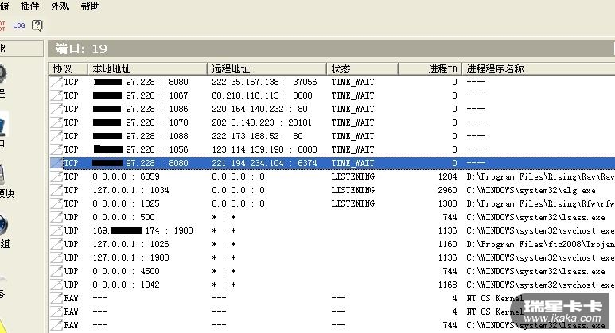Click the D:\Program Files\Rising\Rfw process path
The image size is (615, 333).
coord(540,203)
